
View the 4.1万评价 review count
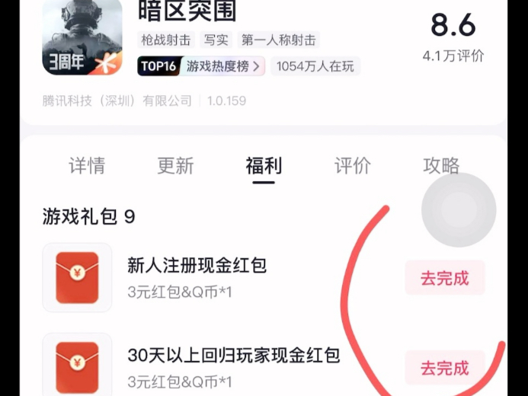point(453,56)
